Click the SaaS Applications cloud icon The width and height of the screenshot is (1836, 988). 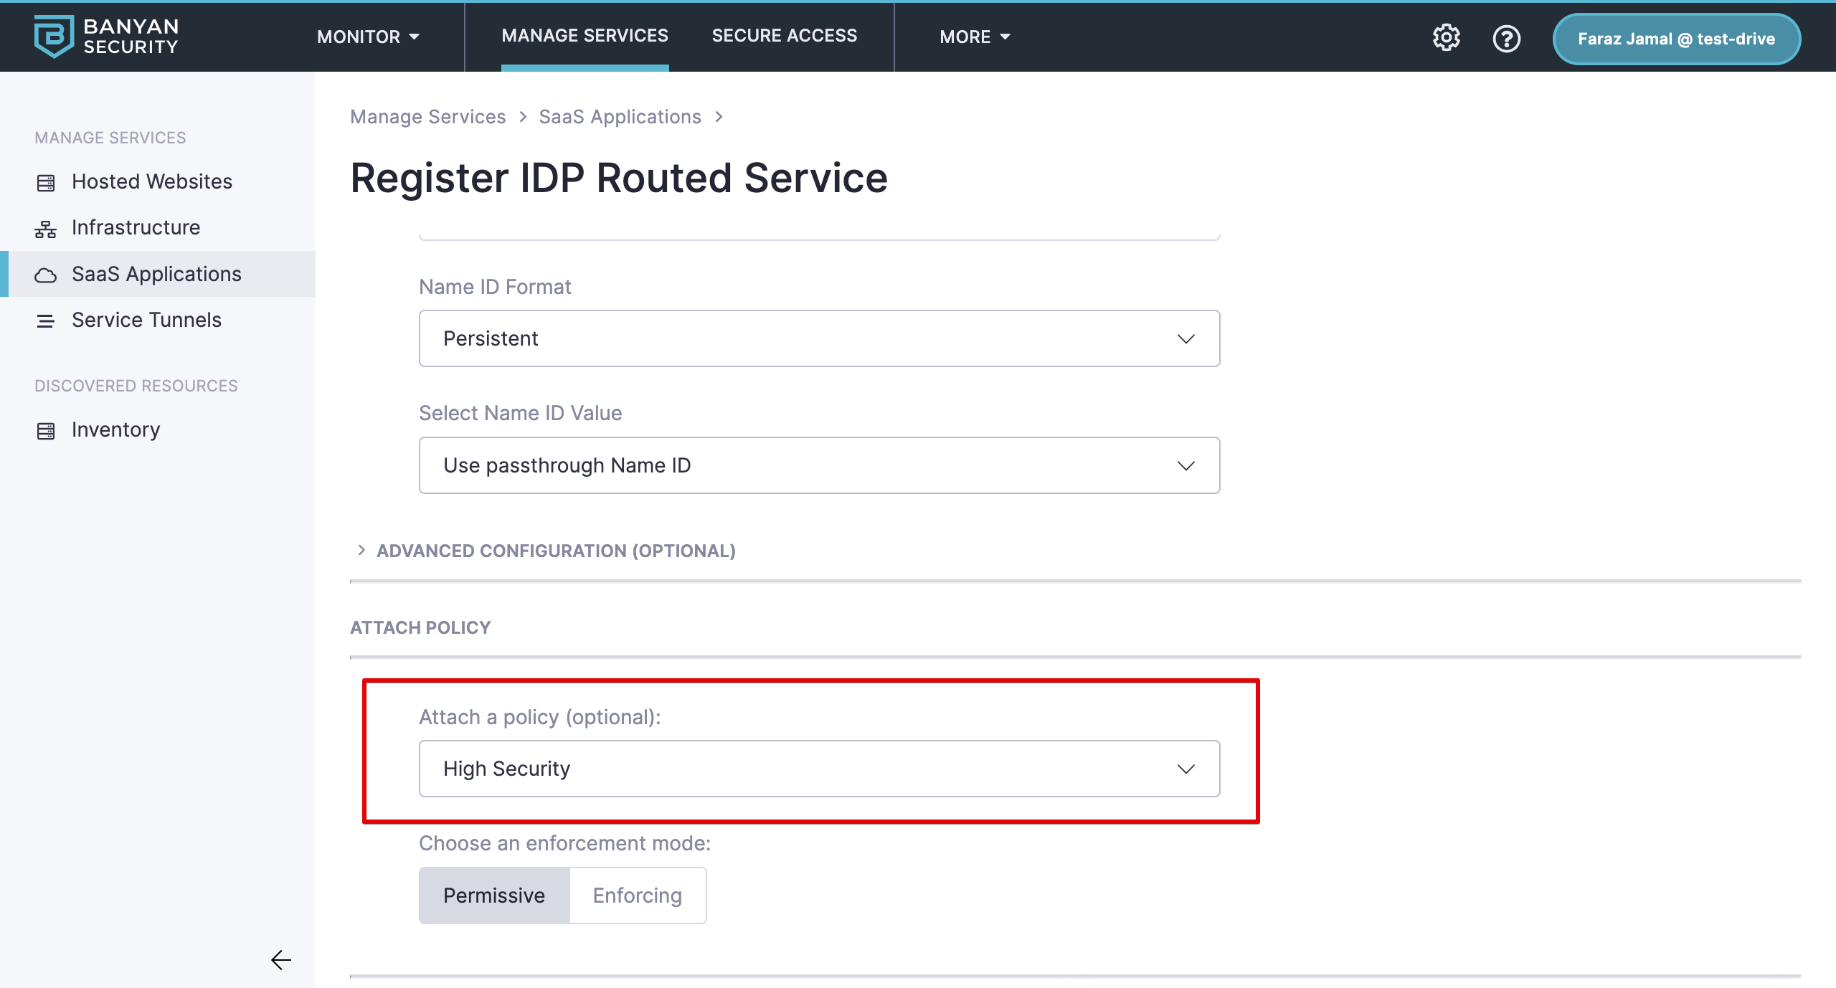(x=46, y=275)
